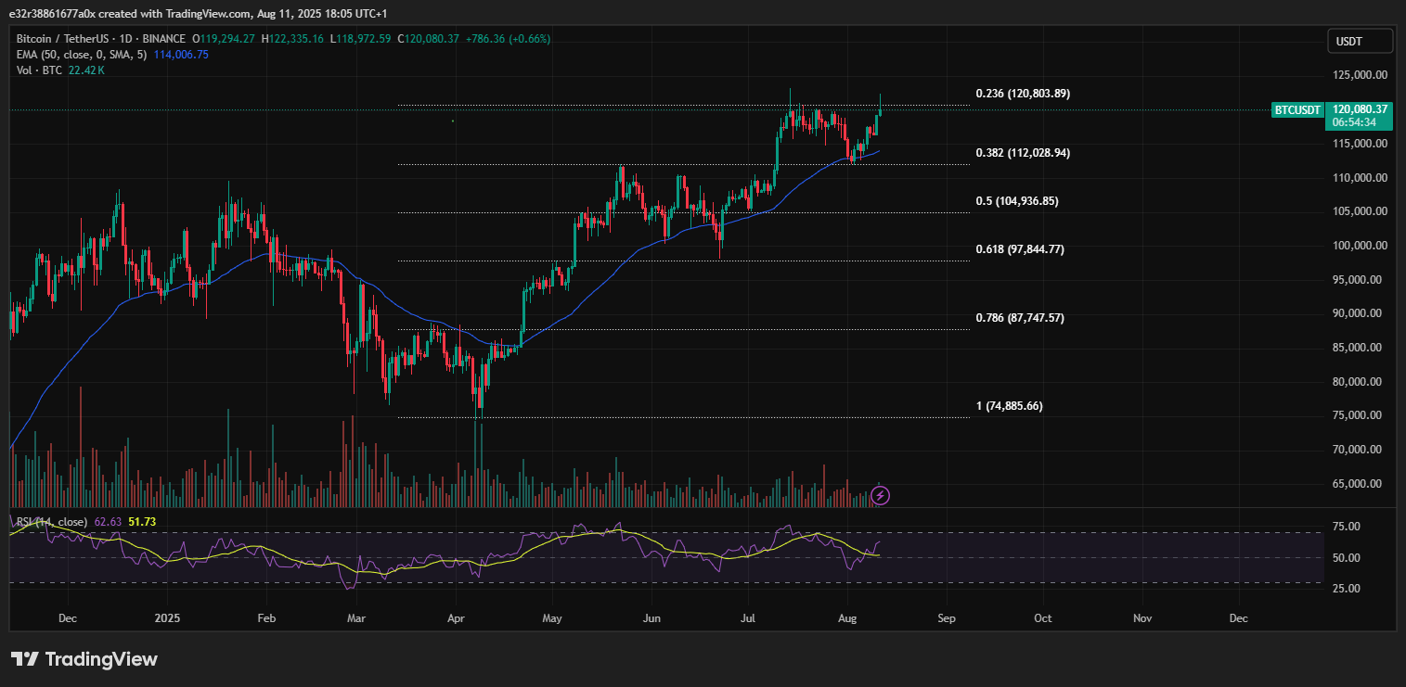
Task: Click the Nov label on time axis
Action: pos(1142,617)
